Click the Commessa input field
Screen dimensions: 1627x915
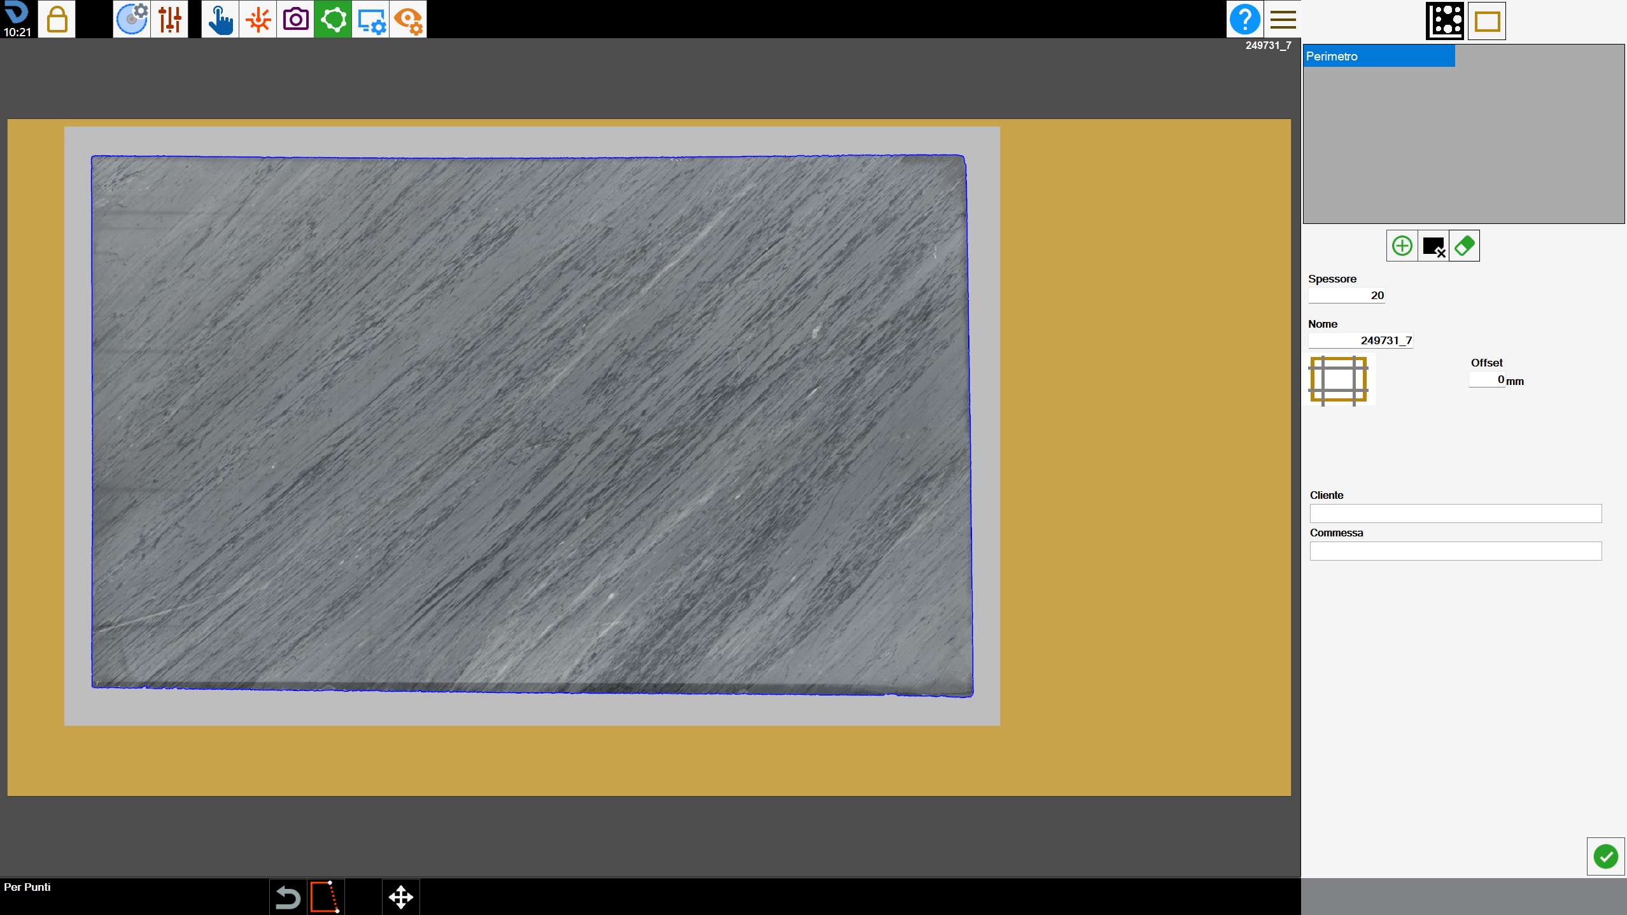point(1456,551)
